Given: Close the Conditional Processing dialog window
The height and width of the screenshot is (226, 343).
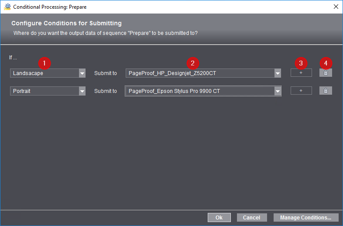Looking at the screenshot, I should [336, 7].
